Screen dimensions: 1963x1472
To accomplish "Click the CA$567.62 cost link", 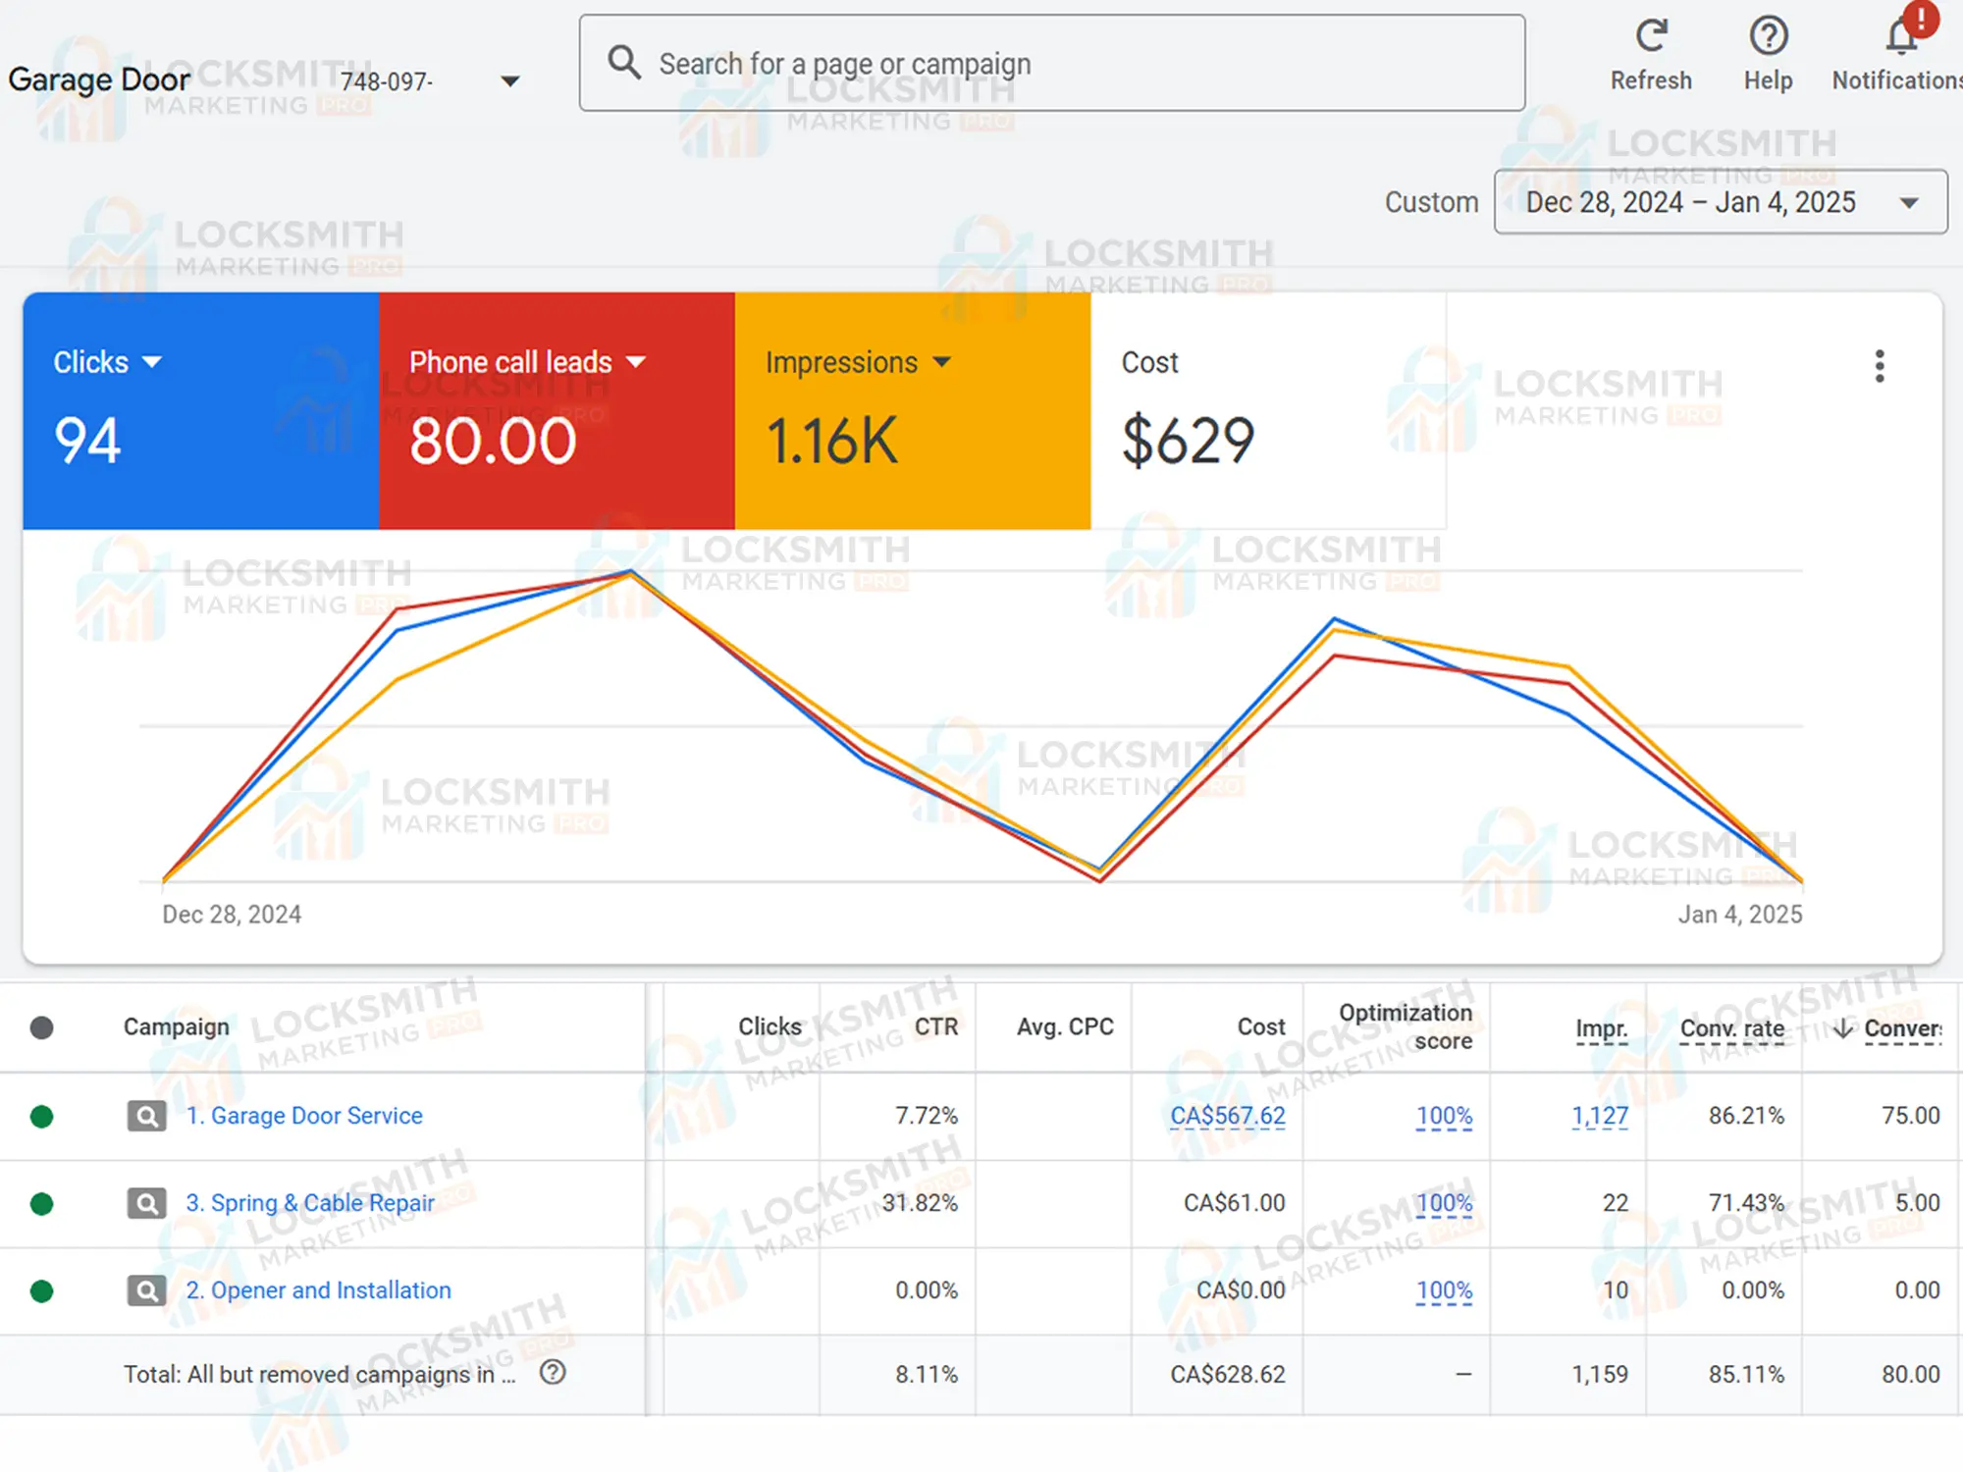I will coord(1228,1116).
